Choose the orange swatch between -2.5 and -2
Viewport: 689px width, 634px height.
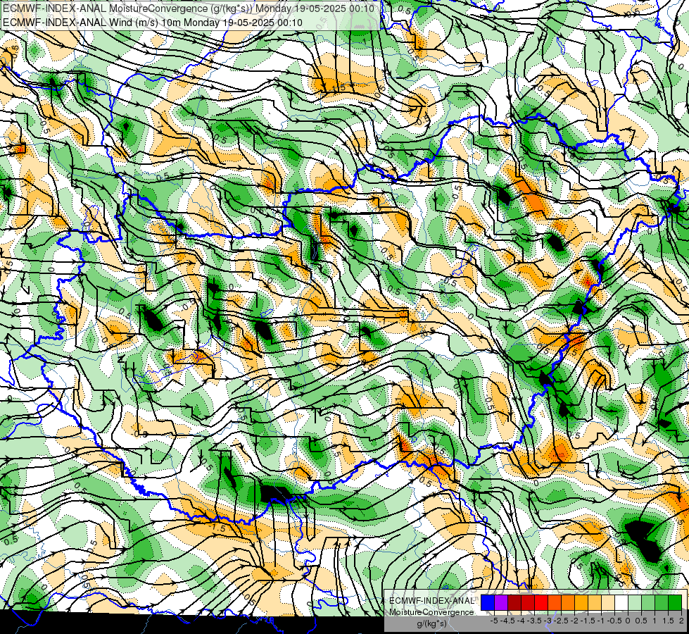point(568,603)
